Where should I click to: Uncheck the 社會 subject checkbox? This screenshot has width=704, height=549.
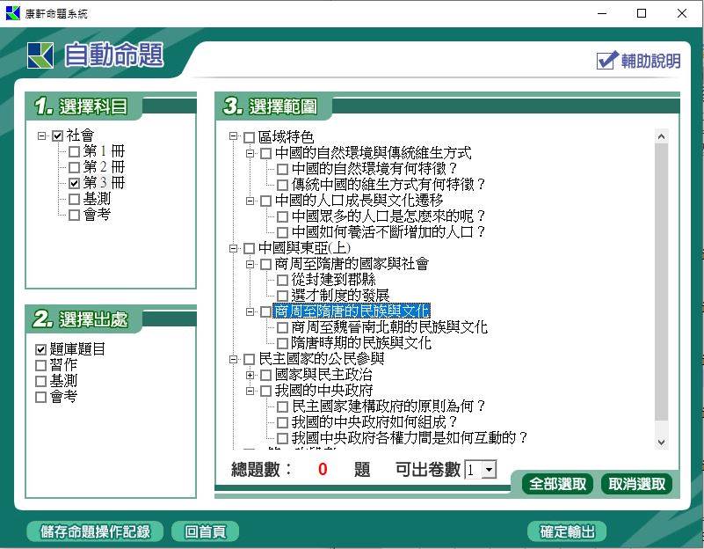point(57,135)
